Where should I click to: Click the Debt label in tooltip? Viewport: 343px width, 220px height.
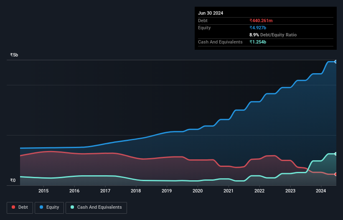pos(203,20)
